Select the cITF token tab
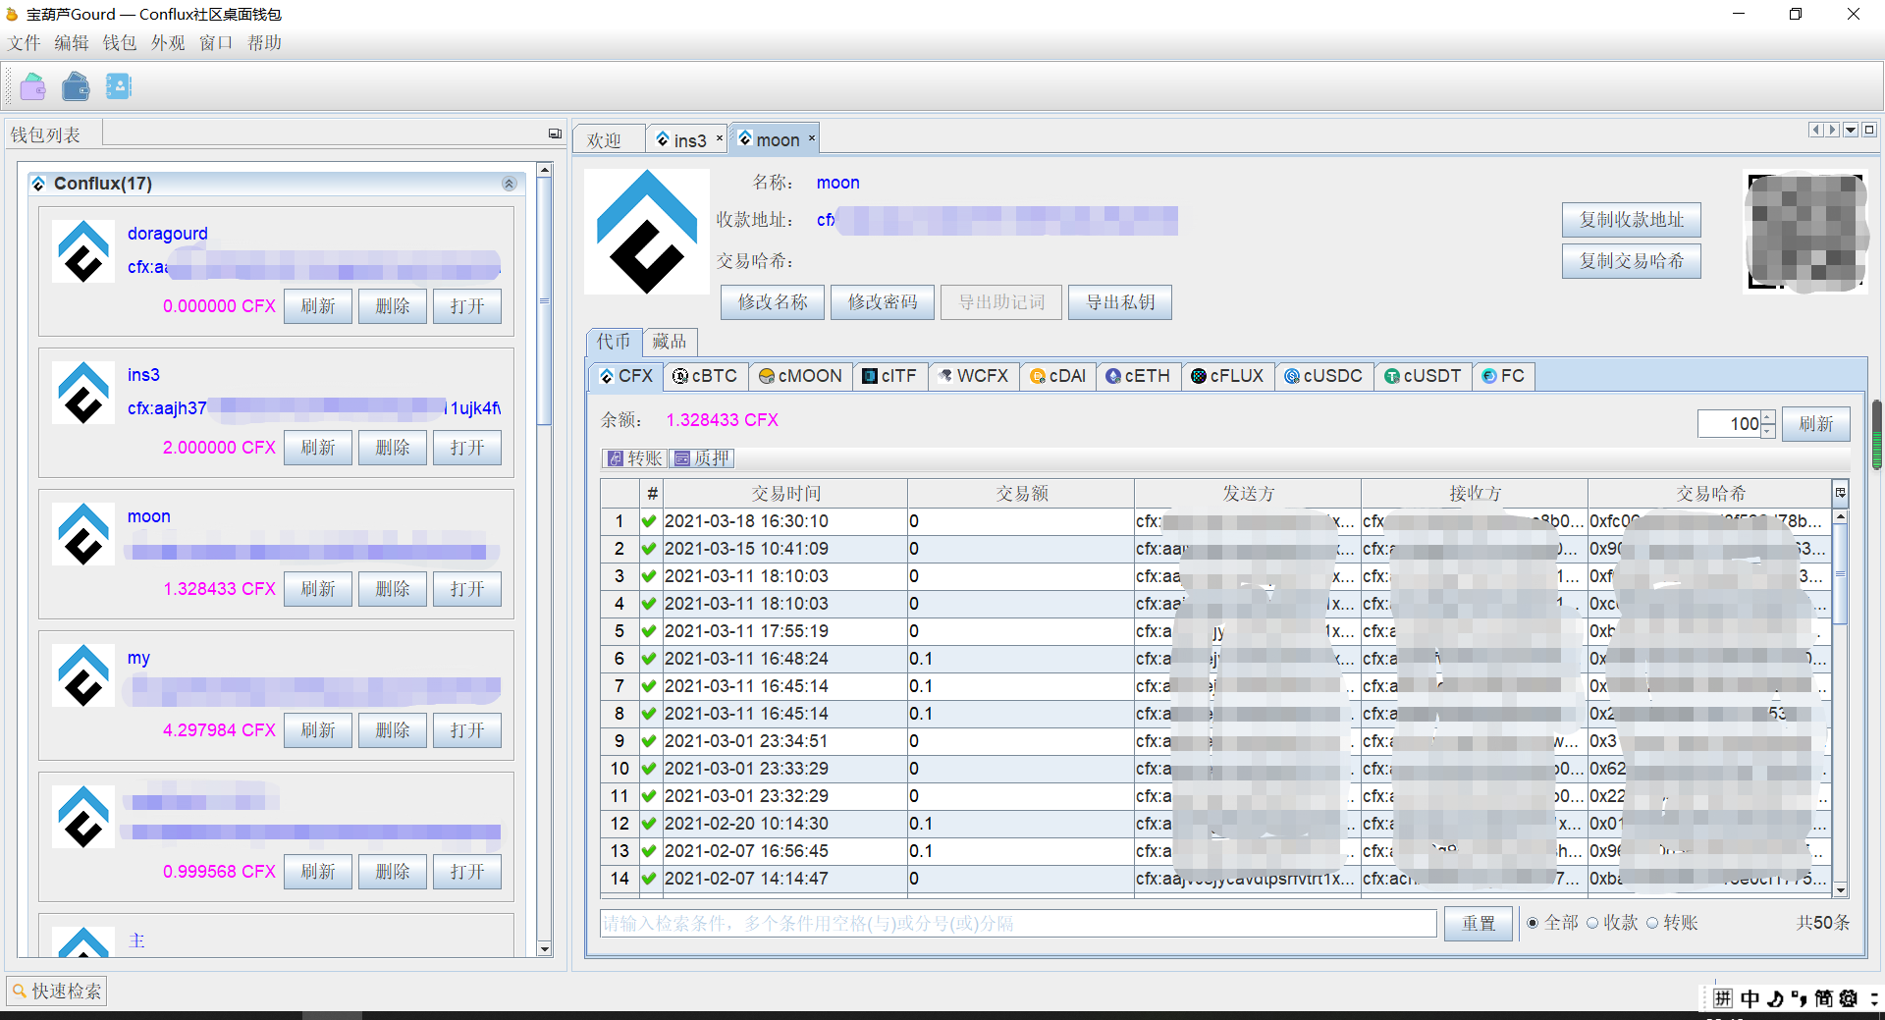Screen dimensions: 1885x1020 pos(889,376)
